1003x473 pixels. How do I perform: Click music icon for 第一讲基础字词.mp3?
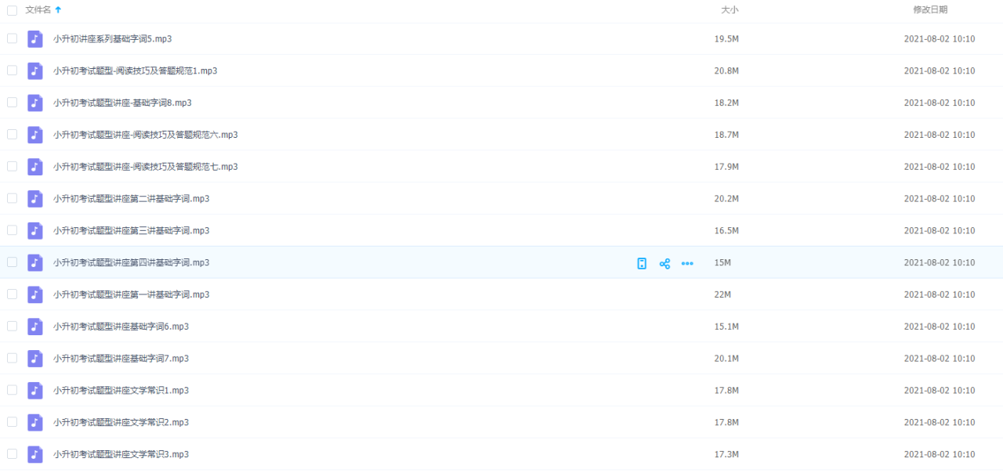(35, 294)
